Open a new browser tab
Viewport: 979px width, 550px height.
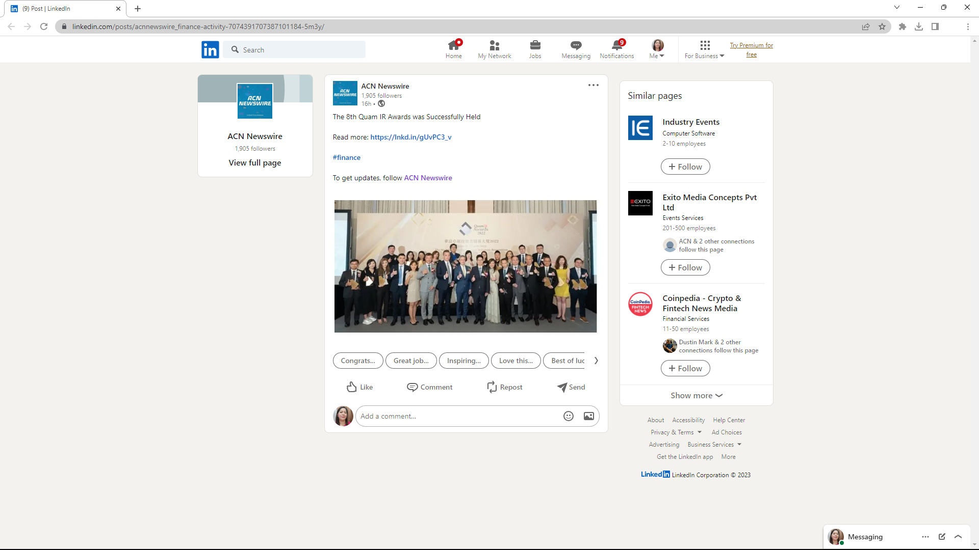(138, 9)
